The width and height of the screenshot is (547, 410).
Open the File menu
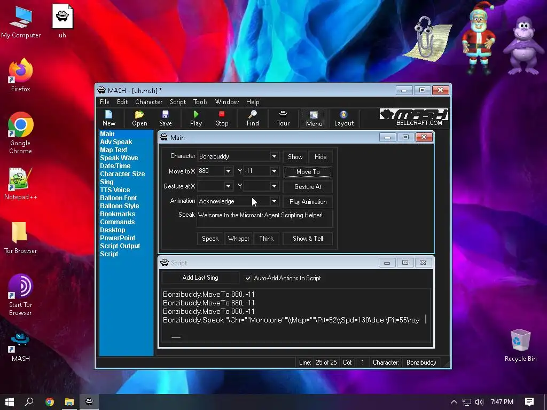(x=104, y=102)
